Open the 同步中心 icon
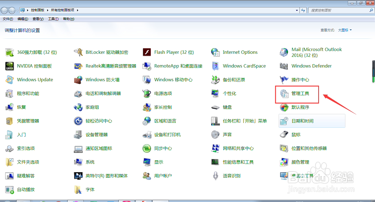The image size is (375, 202). [147, 148]
